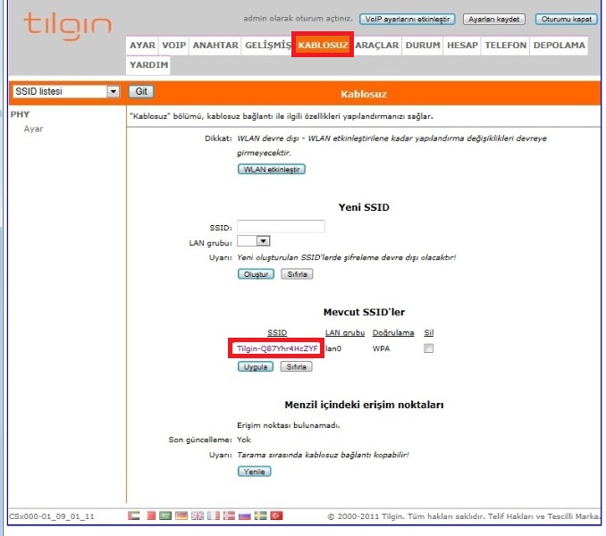Sort by the Doğrulama column header
Screen dimensions: 606x536
tap(393, 332)
